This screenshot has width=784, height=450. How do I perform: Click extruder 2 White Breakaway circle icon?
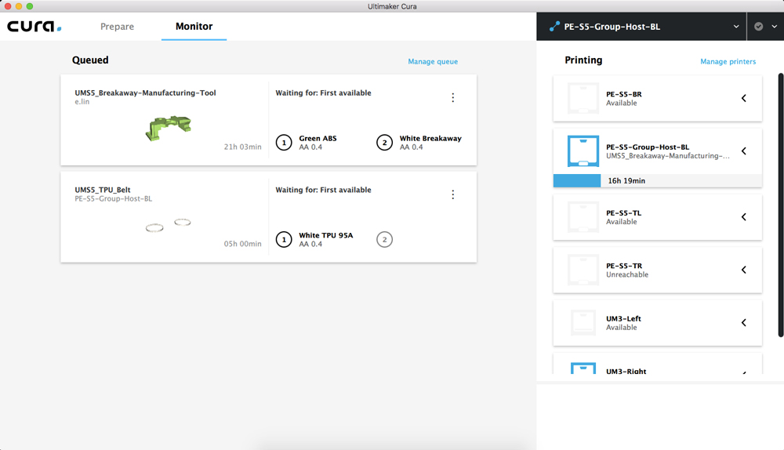tap(384, 143)
